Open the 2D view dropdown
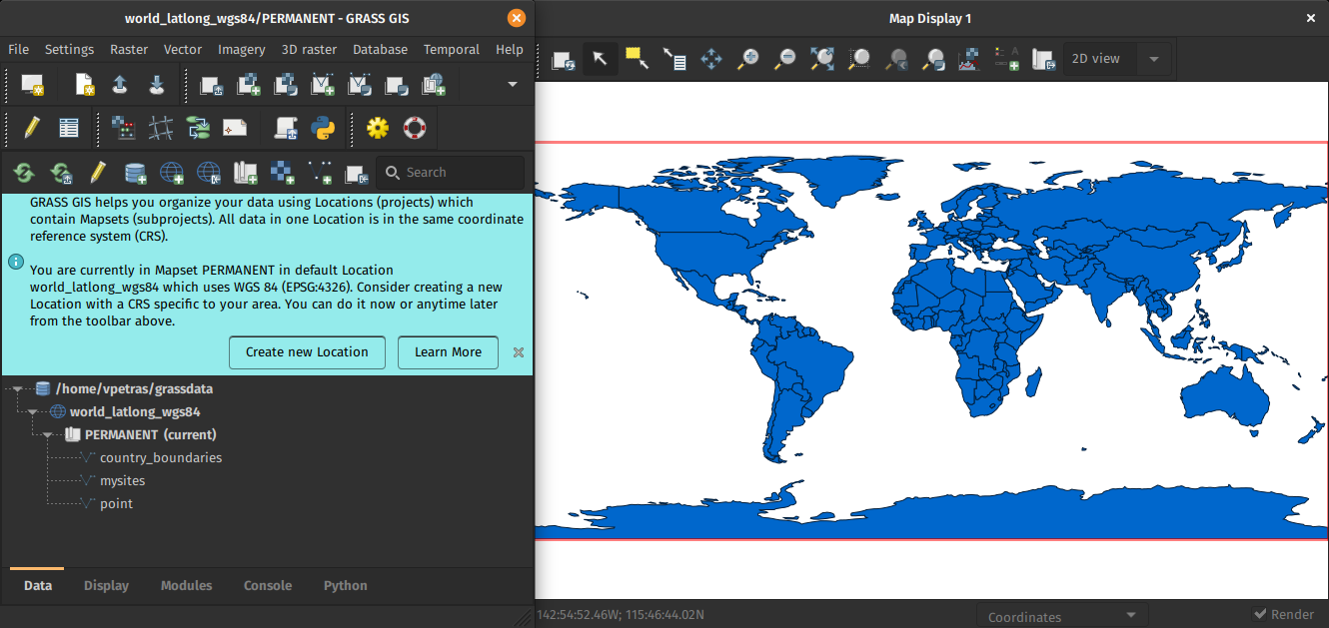 (1115, 59)
